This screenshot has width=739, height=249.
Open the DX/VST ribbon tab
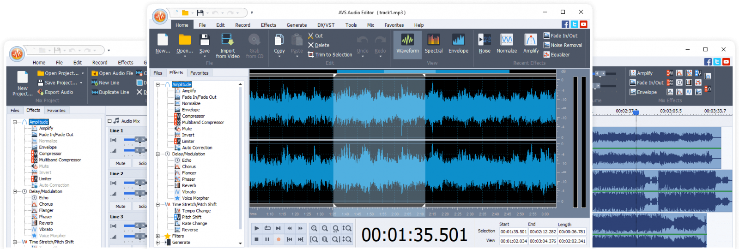pos(326,25)
